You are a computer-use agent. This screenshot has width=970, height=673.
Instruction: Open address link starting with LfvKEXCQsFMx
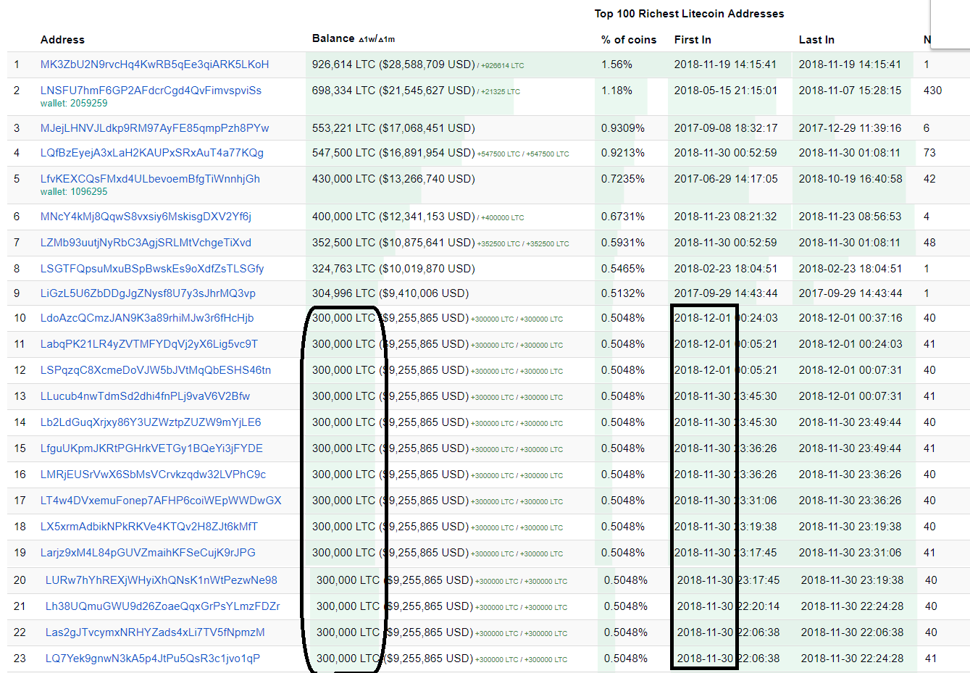click(x=150, y=179)
